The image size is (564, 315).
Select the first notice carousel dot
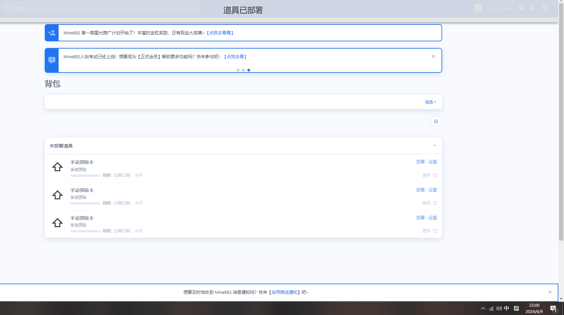point(238,70)
